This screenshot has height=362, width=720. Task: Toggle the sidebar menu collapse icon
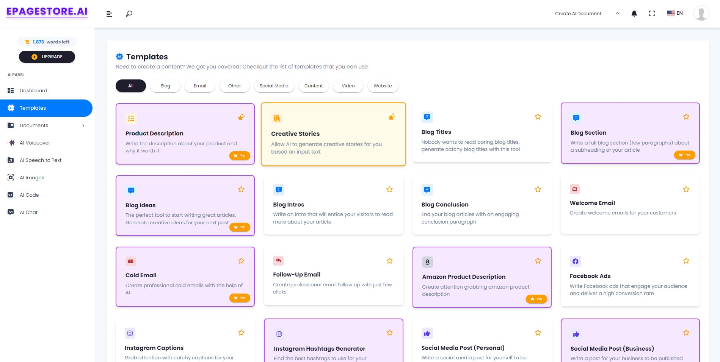(x=109, y=14)
